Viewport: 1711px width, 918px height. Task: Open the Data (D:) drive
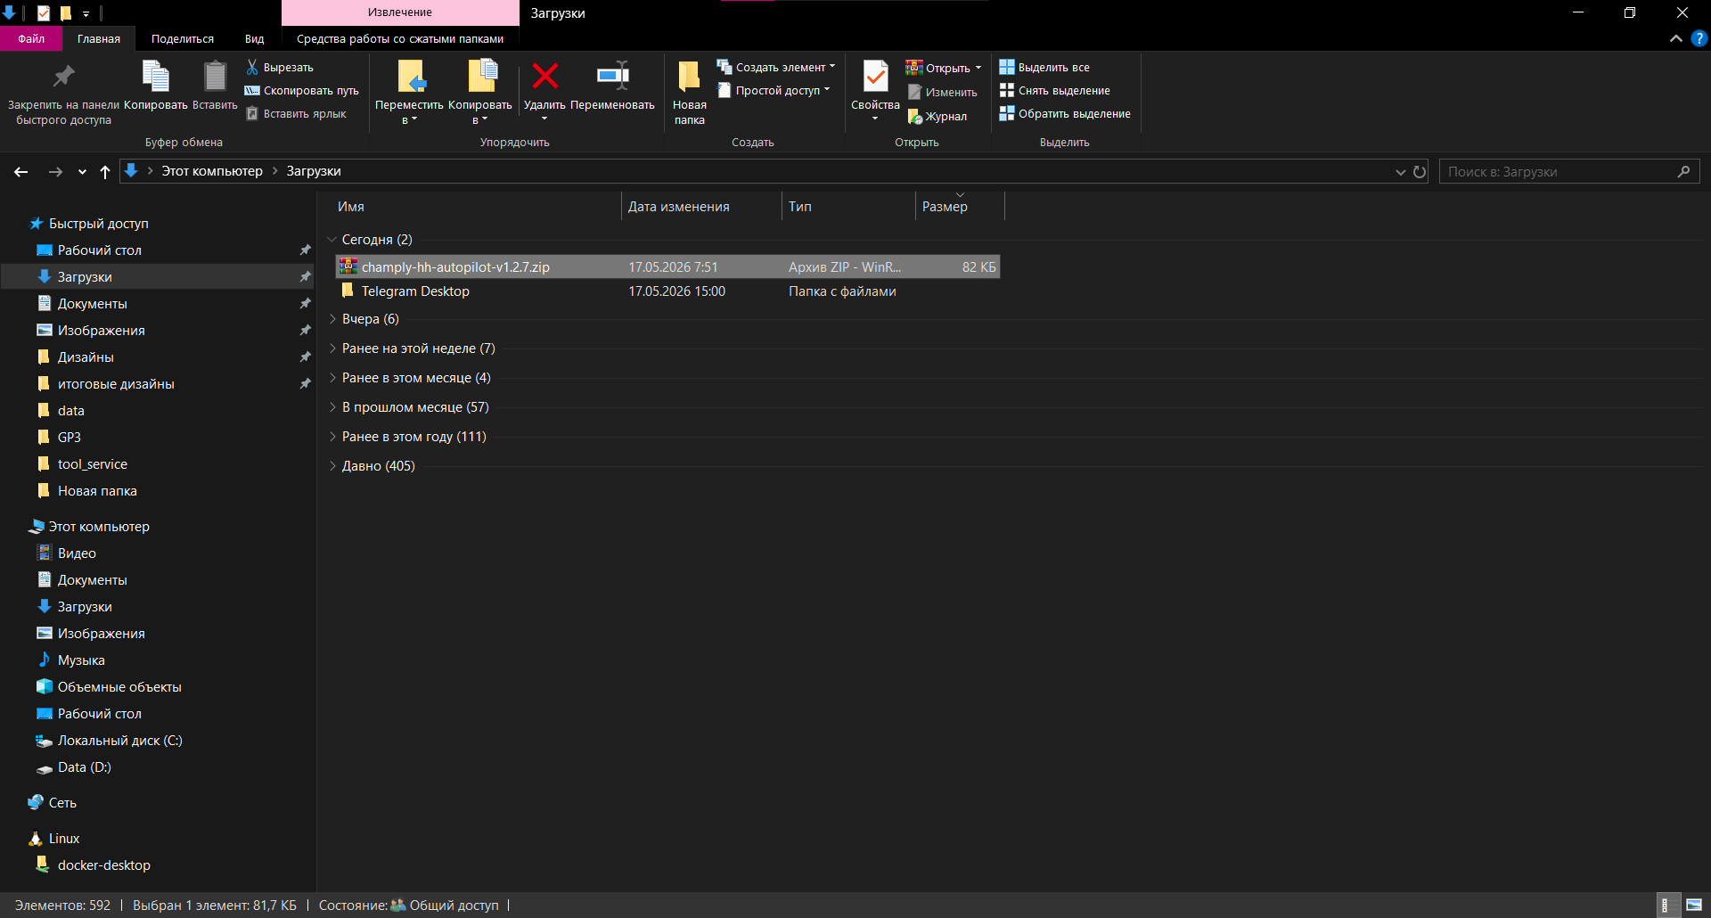84,767
